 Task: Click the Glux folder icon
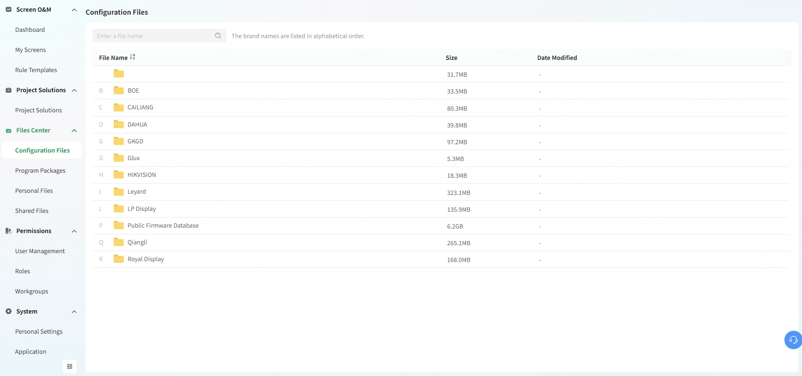click(119, 158)
